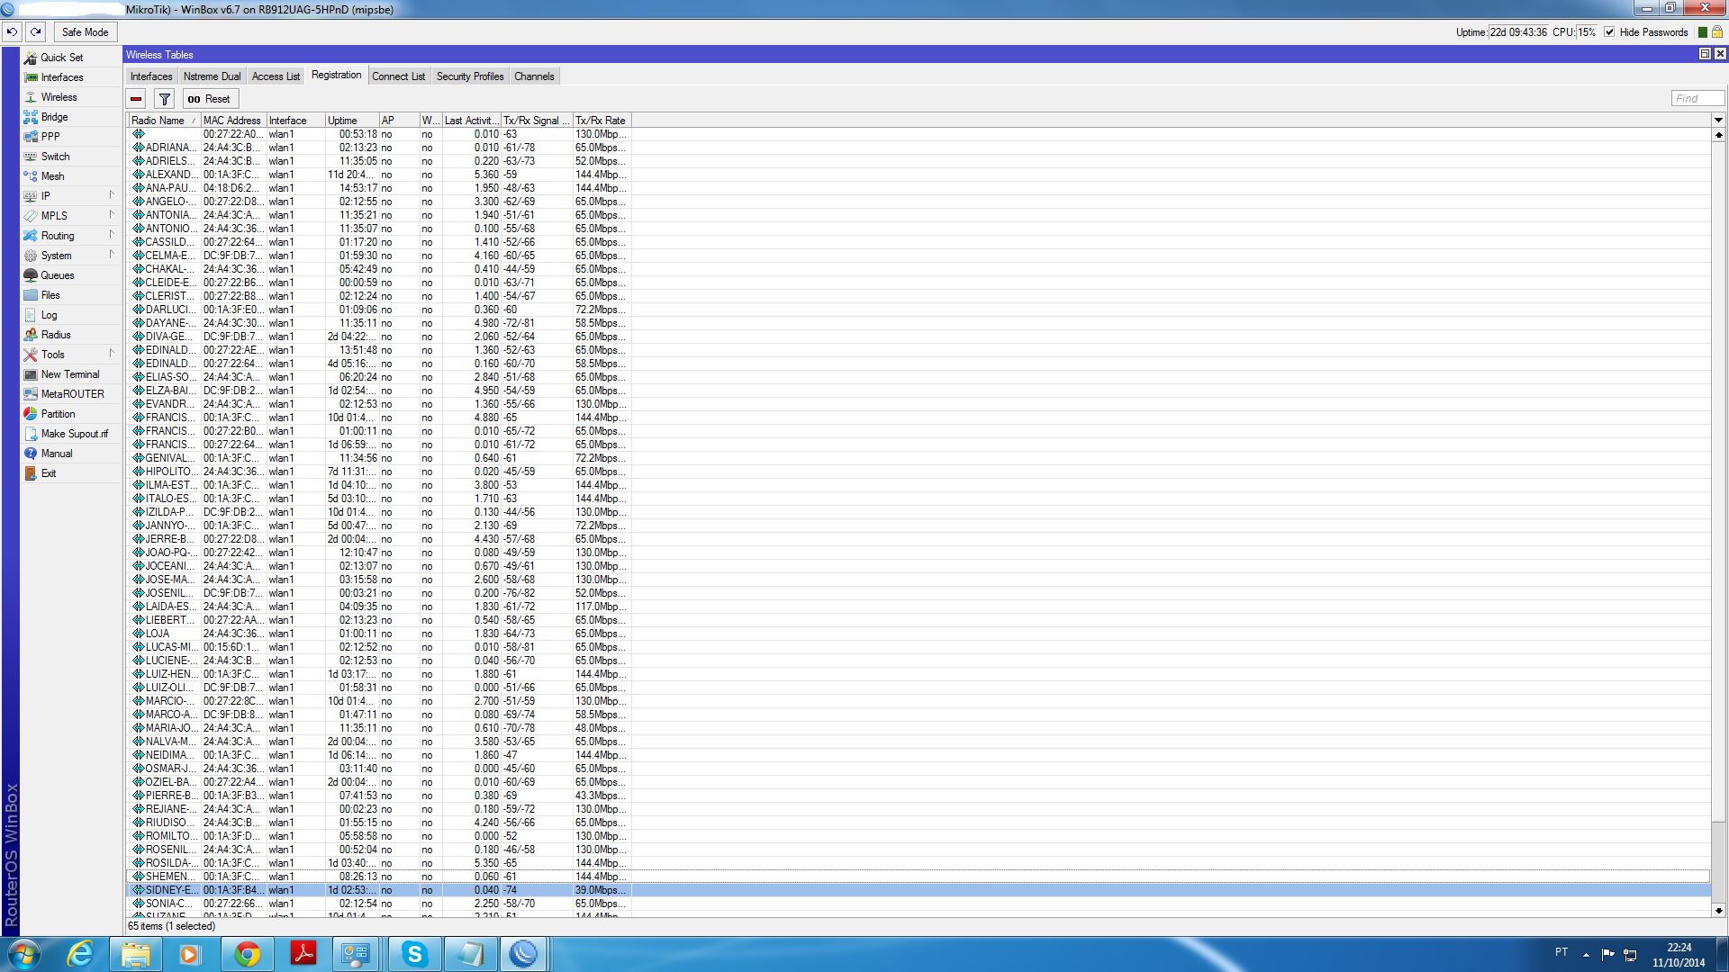Switch to the Security Profiles tab
Screen dimensions: 1729x972
470,76
